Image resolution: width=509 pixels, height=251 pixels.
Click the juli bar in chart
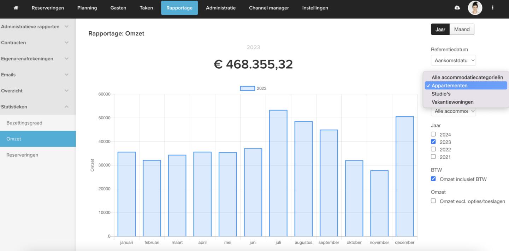point(278,172)
